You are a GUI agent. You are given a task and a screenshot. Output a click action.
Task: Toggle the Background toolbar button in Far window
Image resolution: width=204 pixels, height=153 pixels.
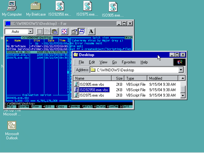[x=82, y=32]
